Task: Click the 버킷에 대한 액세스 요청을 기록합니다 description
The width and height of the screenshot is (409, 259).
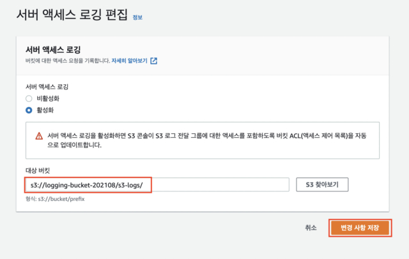Action: 68,61
